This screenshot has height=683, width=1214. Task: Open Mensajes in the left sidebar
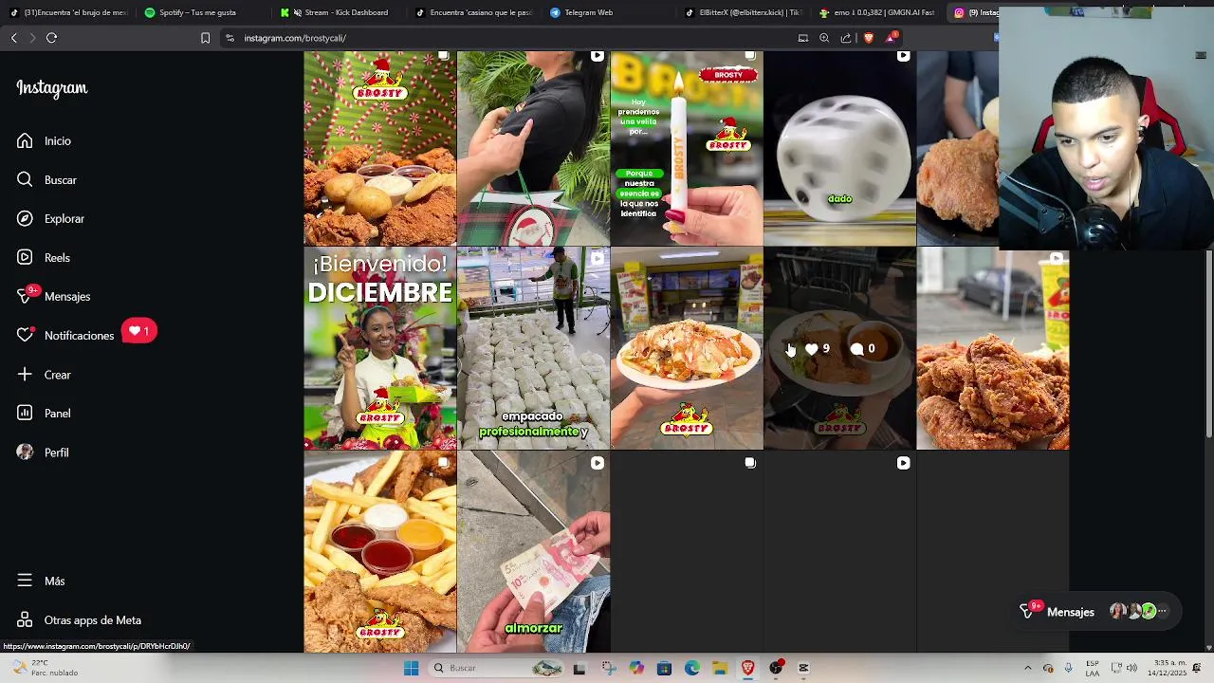point(53,296)
